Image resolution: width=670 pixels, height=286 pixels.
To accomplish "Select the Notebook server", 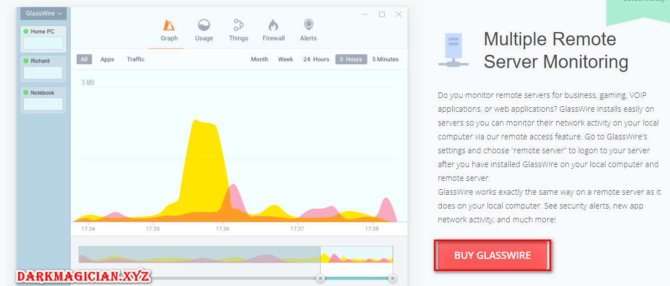I will (x=43, y=100).
